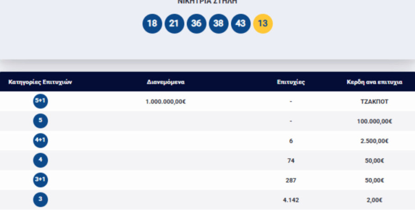Image resolution: width=415 pixels, height=210 pixels.
Task: Click the 1.000.000,00€ distributed amount
Action: [166, 102]
